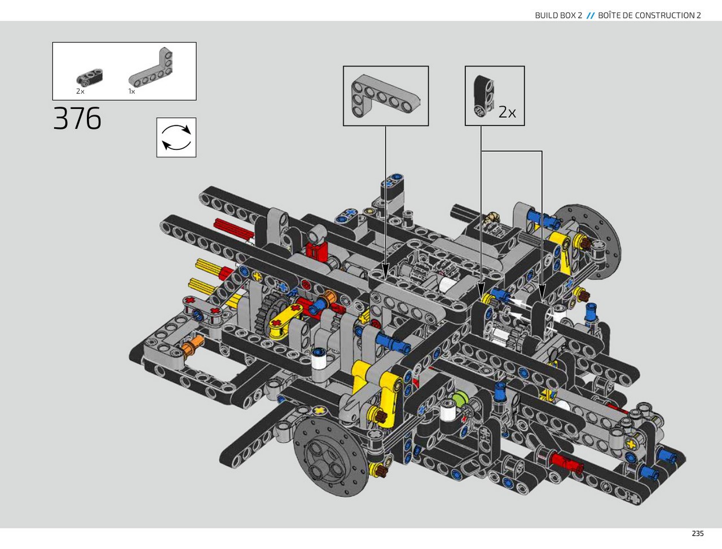Click the 'BUILD BOX 2' header text

tap(558, 15)
